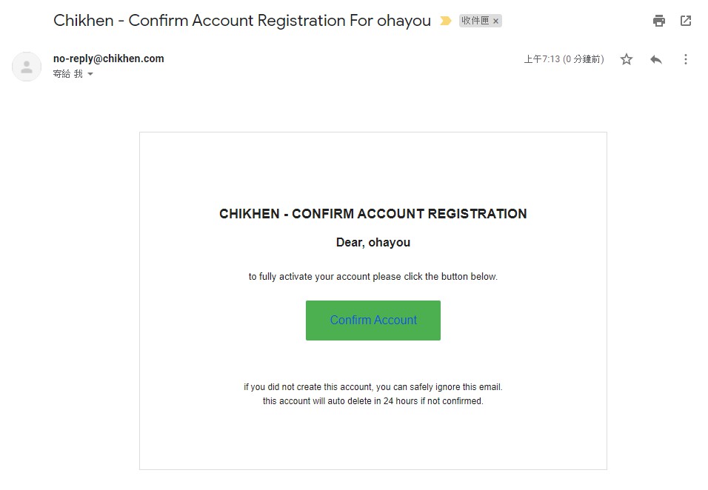
Task: Click the 寄給 我 recipient text
Action: coord(67,74)
